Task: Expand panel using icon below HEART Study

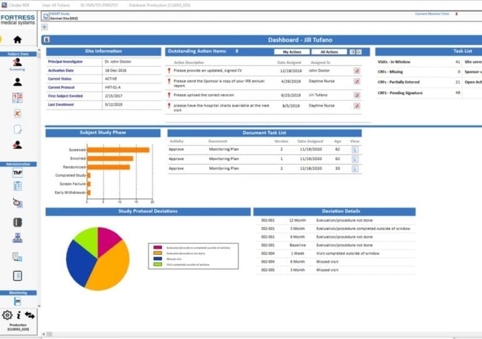Action: coord(44,27)
